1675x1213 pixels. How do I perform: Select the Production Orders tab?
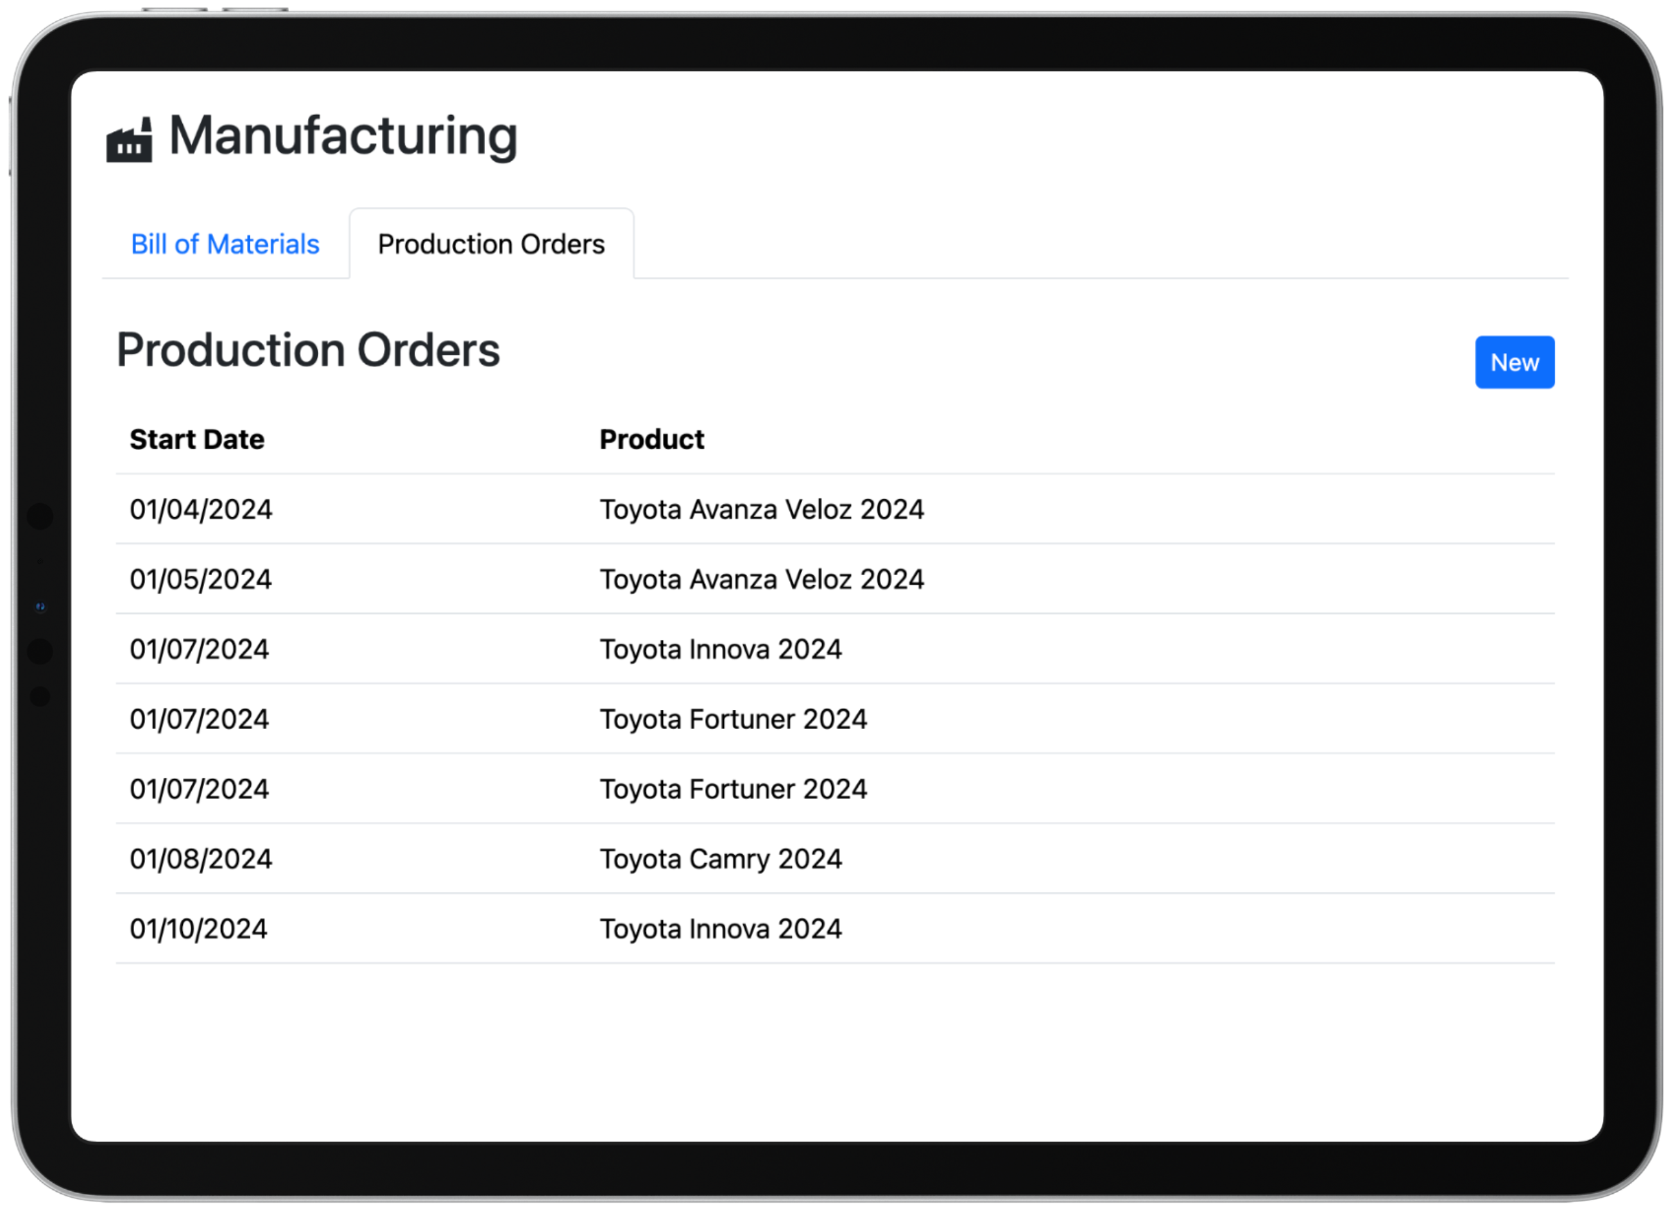pos(491,245)
